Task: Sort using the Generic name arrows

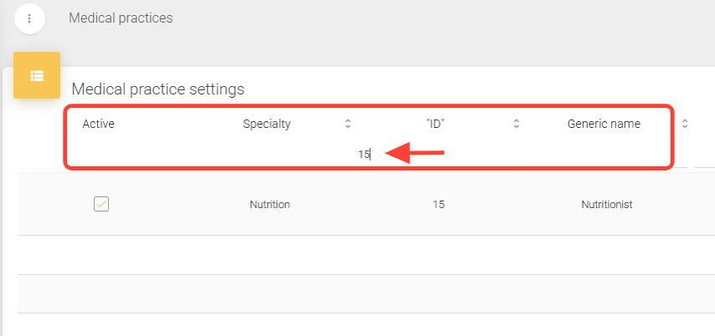Action: pyautogui.click(x=684, y=124)
